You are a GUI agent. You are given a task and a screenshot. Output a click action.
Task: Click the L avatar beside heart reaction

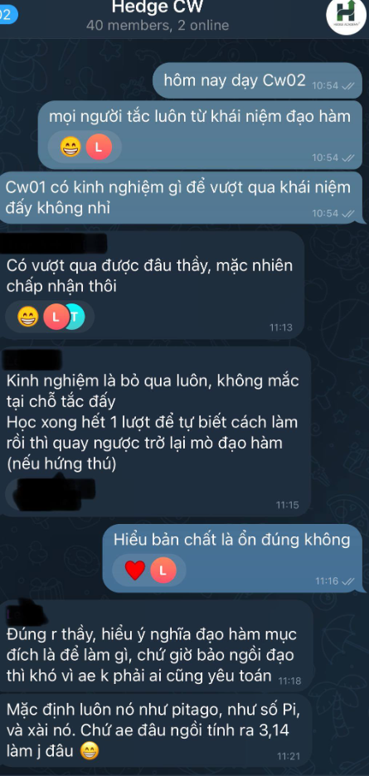[163, 570]
